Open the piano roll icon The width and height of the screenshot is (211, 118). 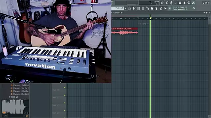134,9
